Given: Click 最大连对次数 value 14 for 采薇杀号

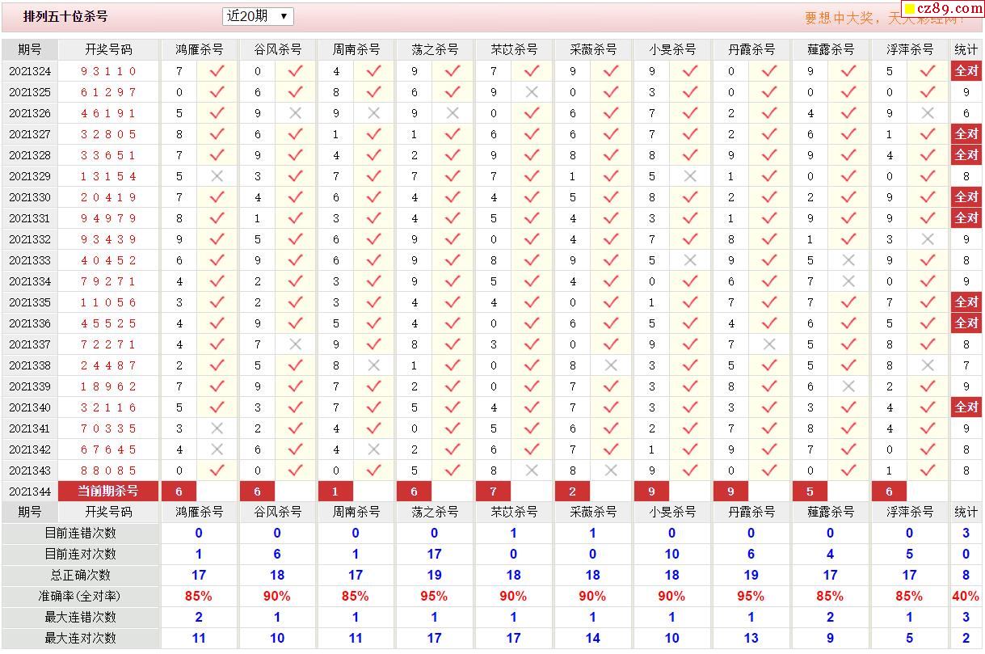Looking at the screenshot, I should [x=592, y=639].
